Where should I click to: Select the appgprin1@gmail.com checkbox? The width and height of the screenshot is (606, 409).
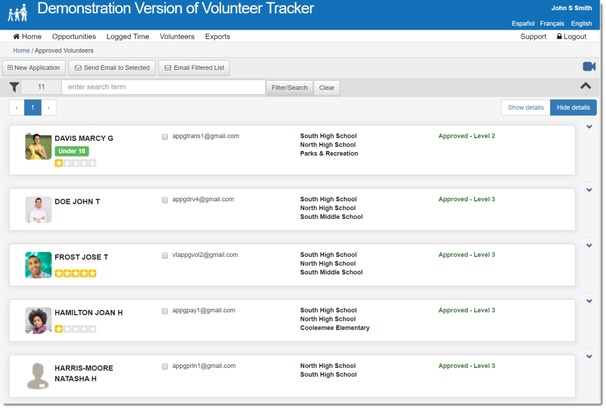pos(165,367)
